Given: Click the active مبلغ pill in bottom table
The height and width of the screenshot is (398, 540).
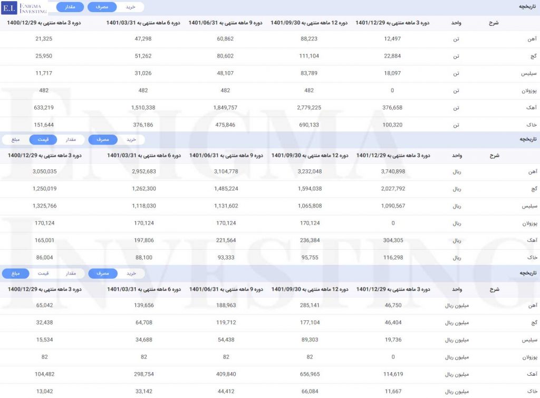Looking at the screenshot, I should (16, 273).
